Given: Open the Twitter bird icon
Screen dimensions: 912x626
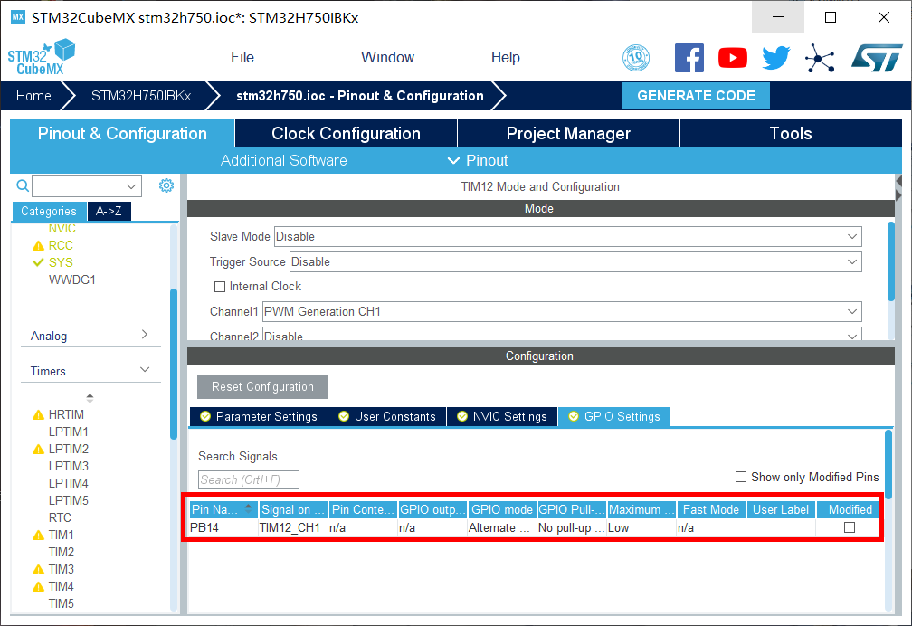Looking at the screenshot, I should click(x=775, y=58).
